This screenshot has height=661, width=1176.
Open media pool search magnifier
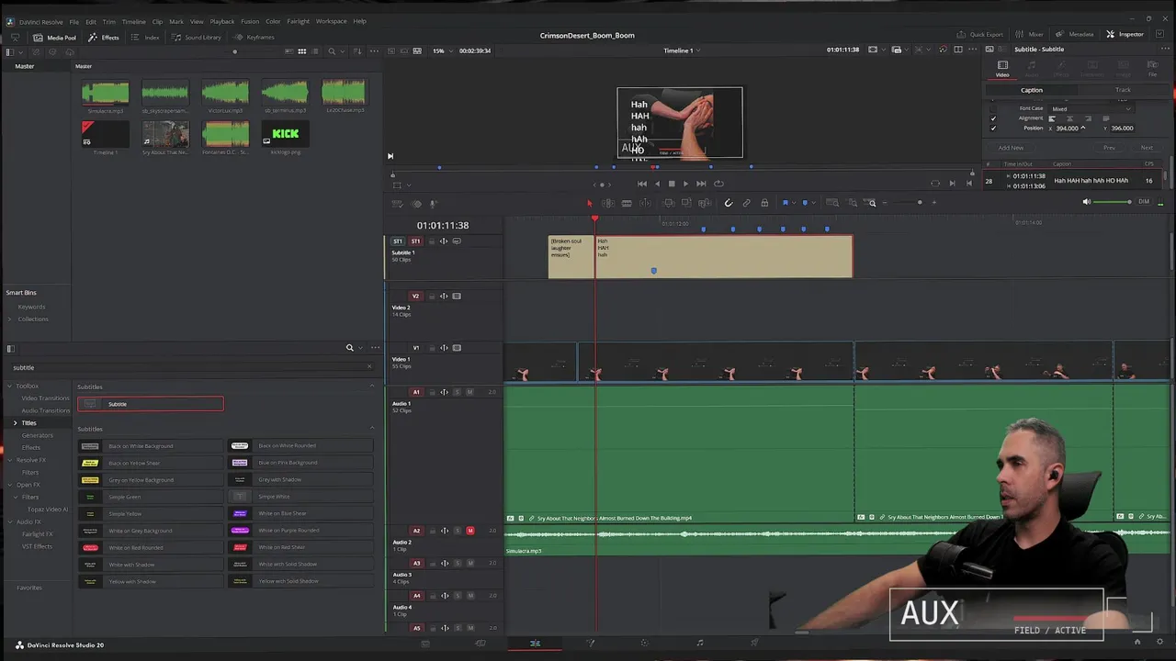[332, 51]
